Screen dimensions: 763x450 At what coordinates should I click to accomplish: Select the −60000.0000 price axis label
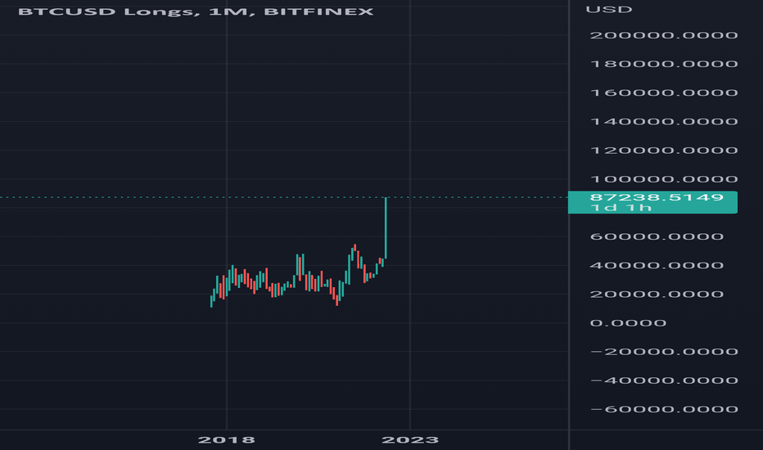pos(664,408)
